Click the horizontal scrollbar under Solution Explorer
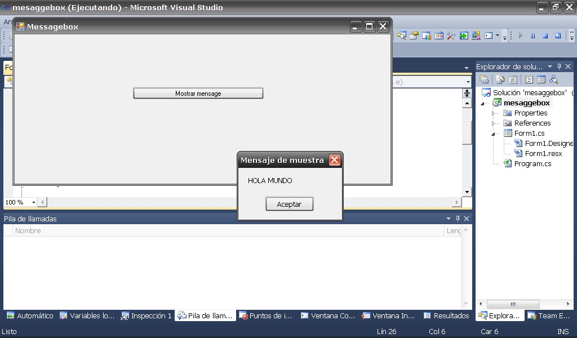This screenshot has height=338, width=577. click(x=513, y=304)
